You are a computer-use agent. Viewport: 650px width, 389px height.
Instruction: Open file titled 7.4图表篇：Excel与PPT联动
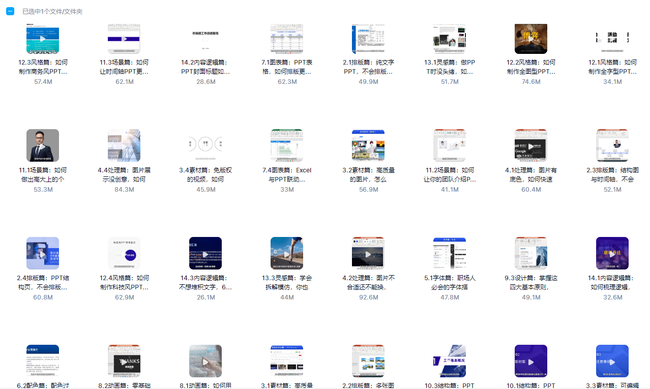(x=287, y=175)
